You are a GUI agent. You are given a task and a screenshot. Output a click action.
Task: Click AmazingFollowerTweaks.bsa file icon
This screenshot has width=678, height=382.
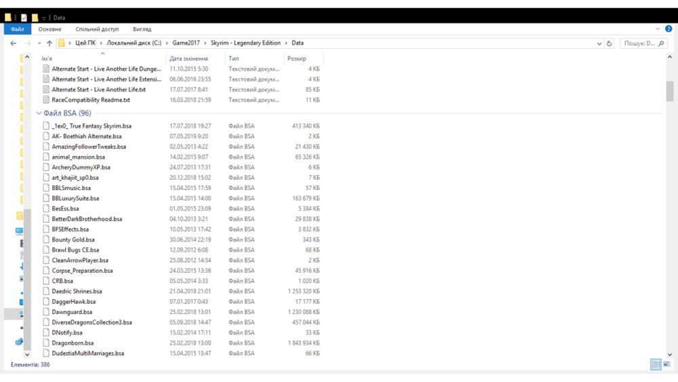tap(46, 147)
